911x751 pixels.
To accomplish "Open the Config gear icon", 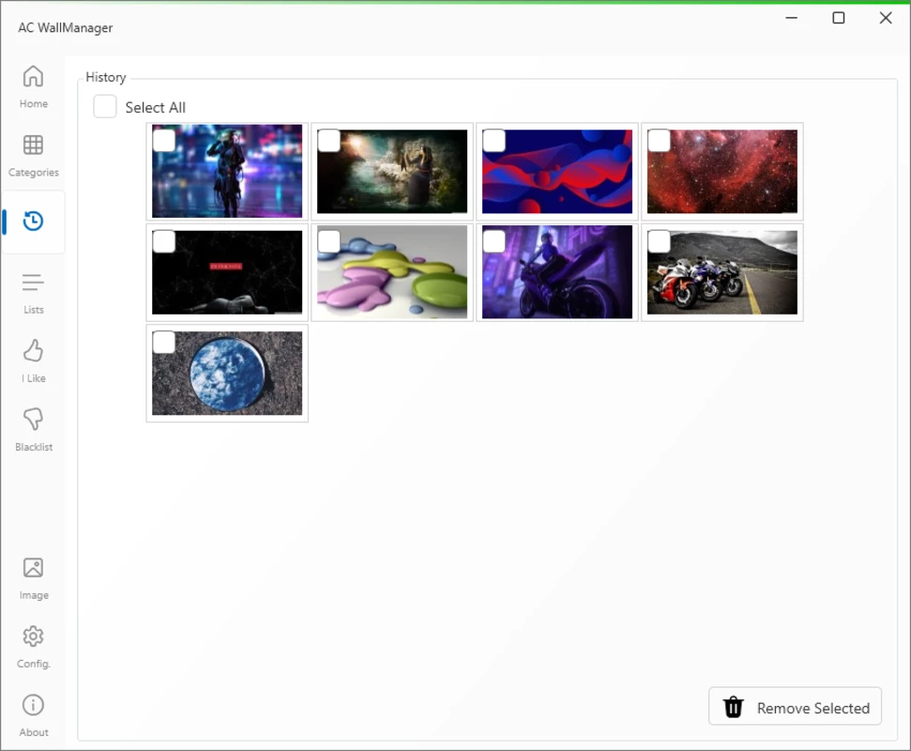I will pos(33,636).
